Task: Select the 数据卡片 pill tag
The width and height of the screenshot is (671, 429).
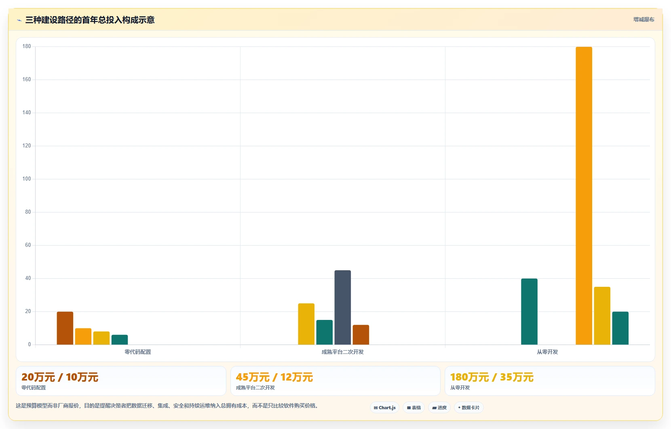Action: click(468, 408)
